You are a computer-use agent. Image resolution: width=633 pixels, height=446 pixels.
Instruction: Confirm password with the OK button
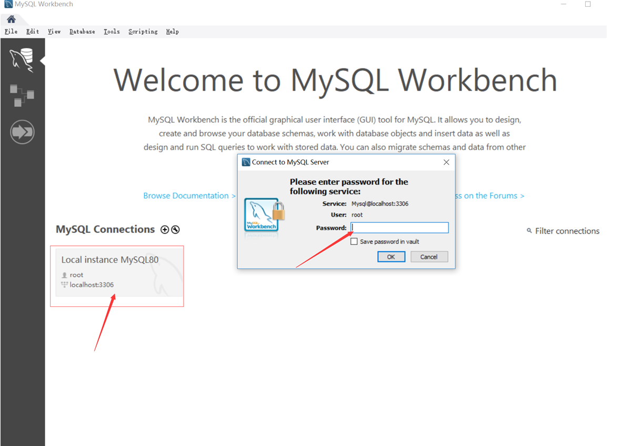point(391,257)
